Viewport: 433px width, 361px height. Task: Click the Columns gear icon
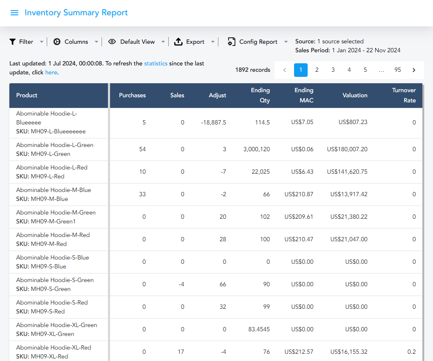point(57,42)
